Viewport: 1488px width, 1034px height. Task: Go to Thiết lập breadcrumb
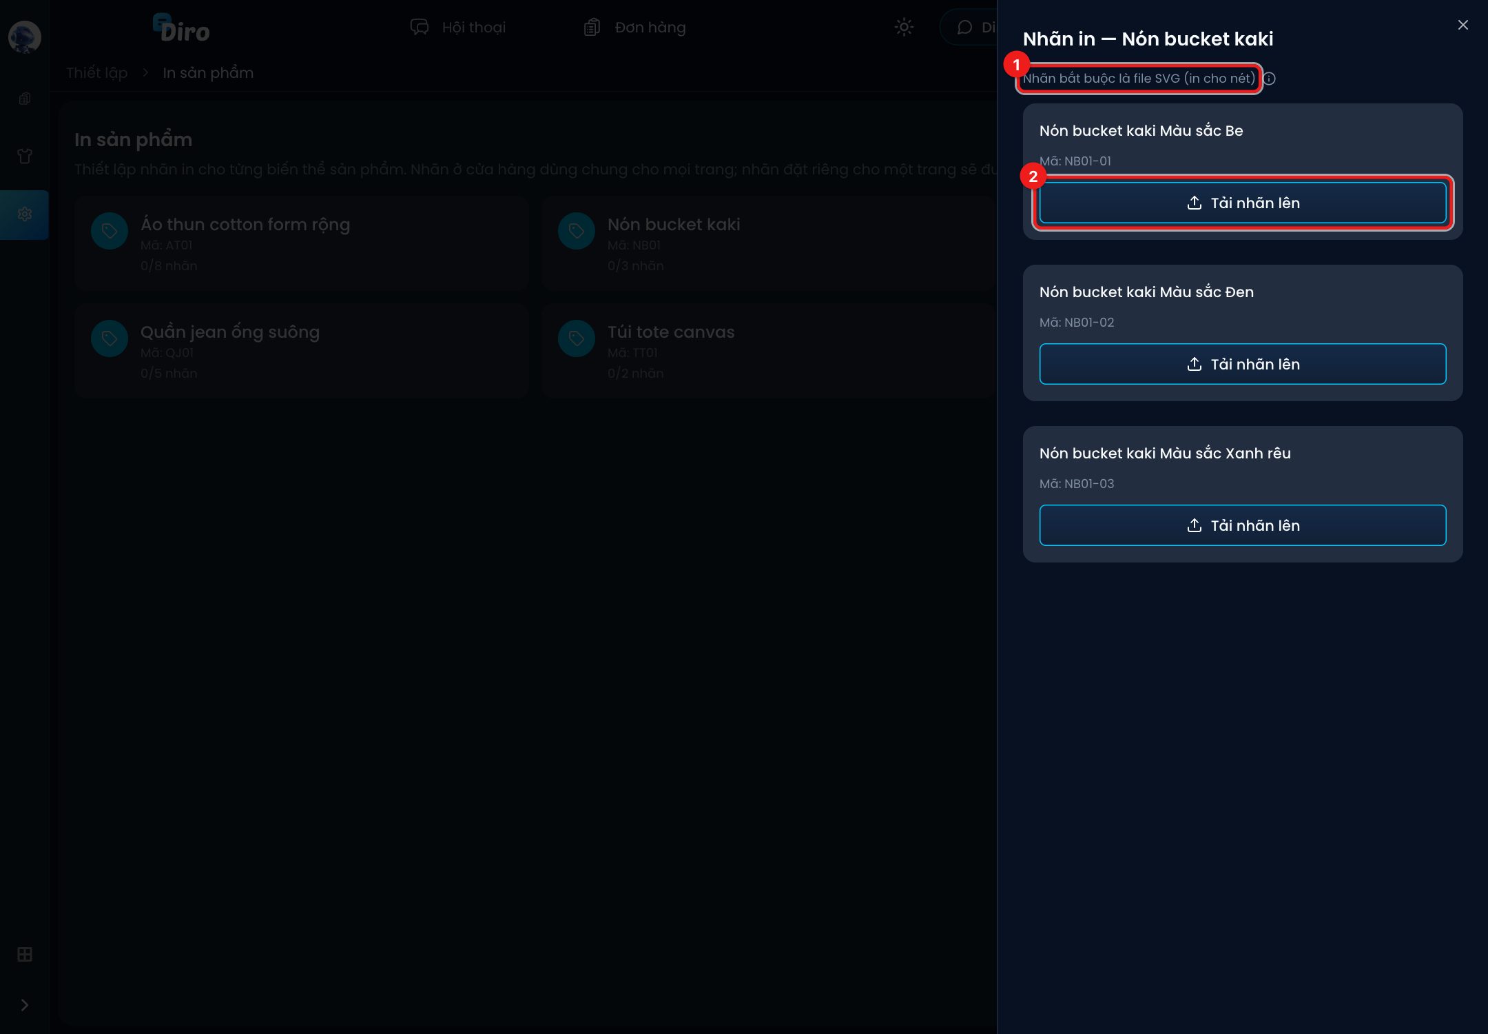point(97,72)
